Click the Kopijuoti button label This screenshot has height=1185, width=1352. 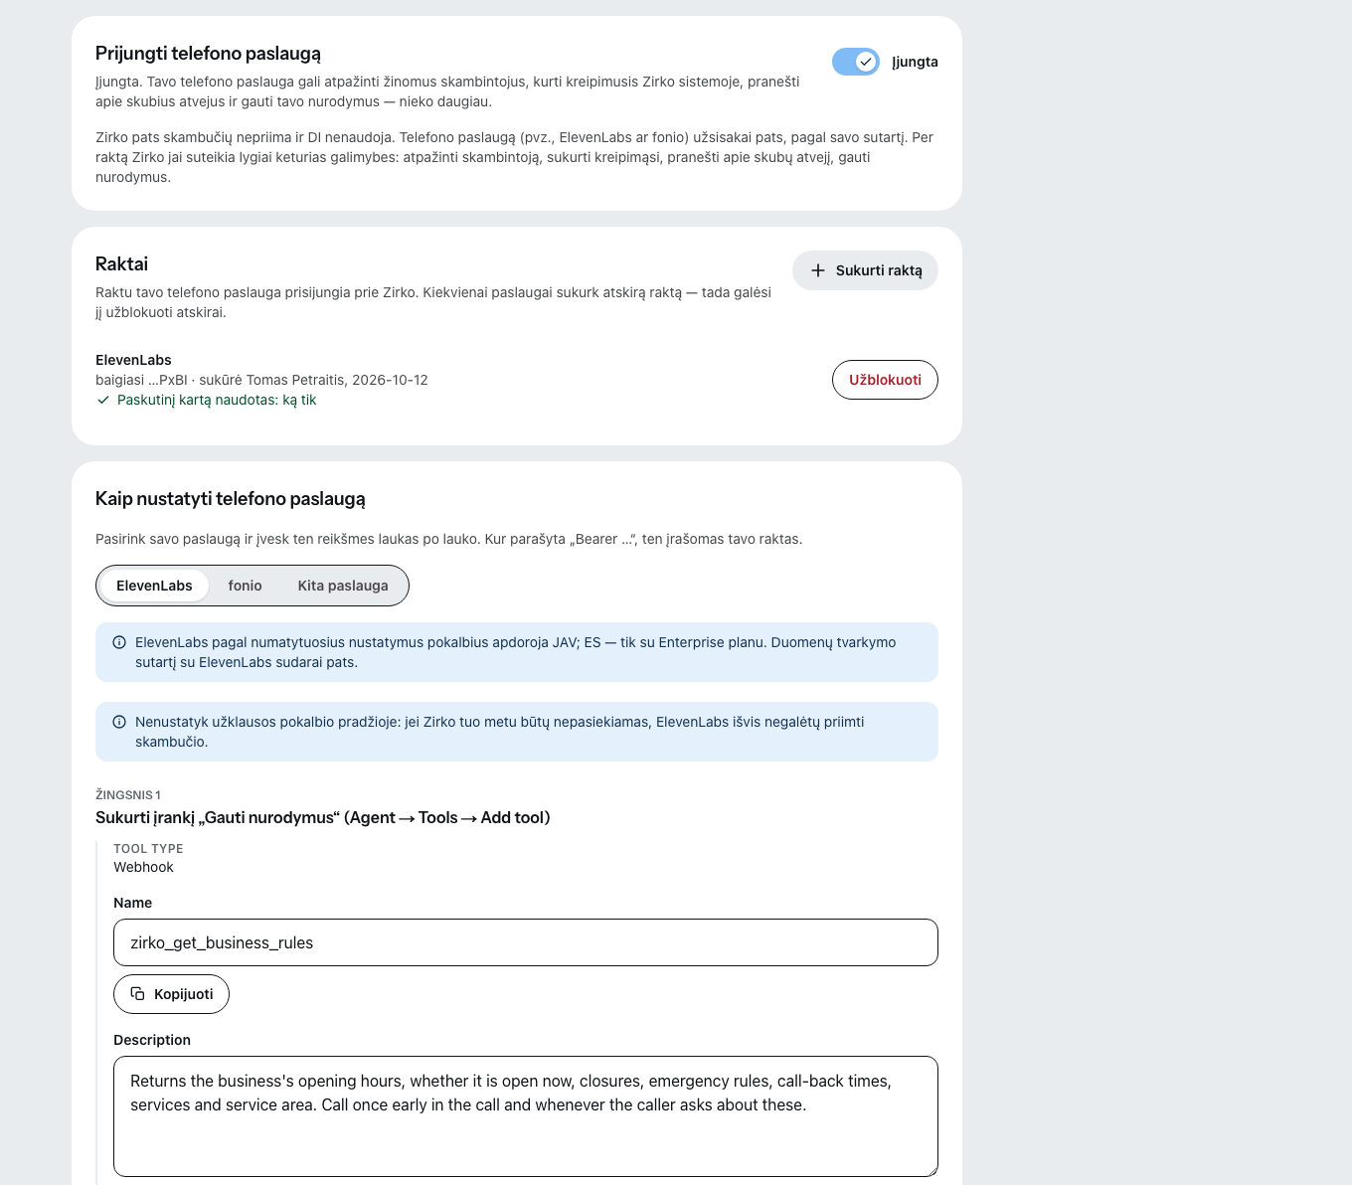tap(184, 994)
